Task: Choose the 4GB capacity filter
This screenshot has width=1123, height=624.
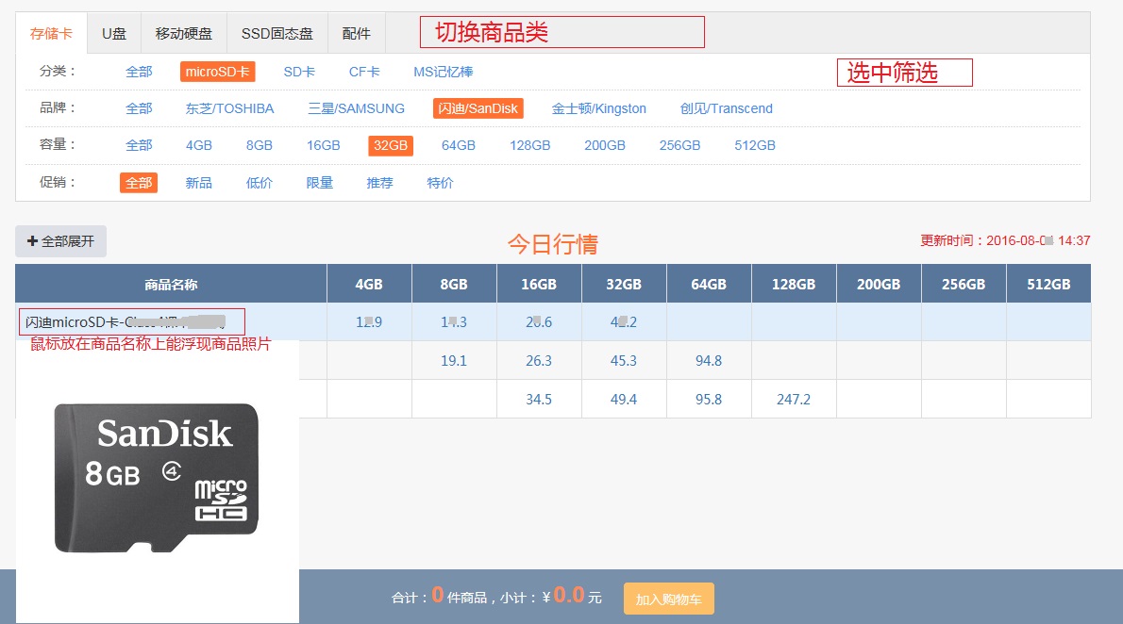Action: (198, 145)
